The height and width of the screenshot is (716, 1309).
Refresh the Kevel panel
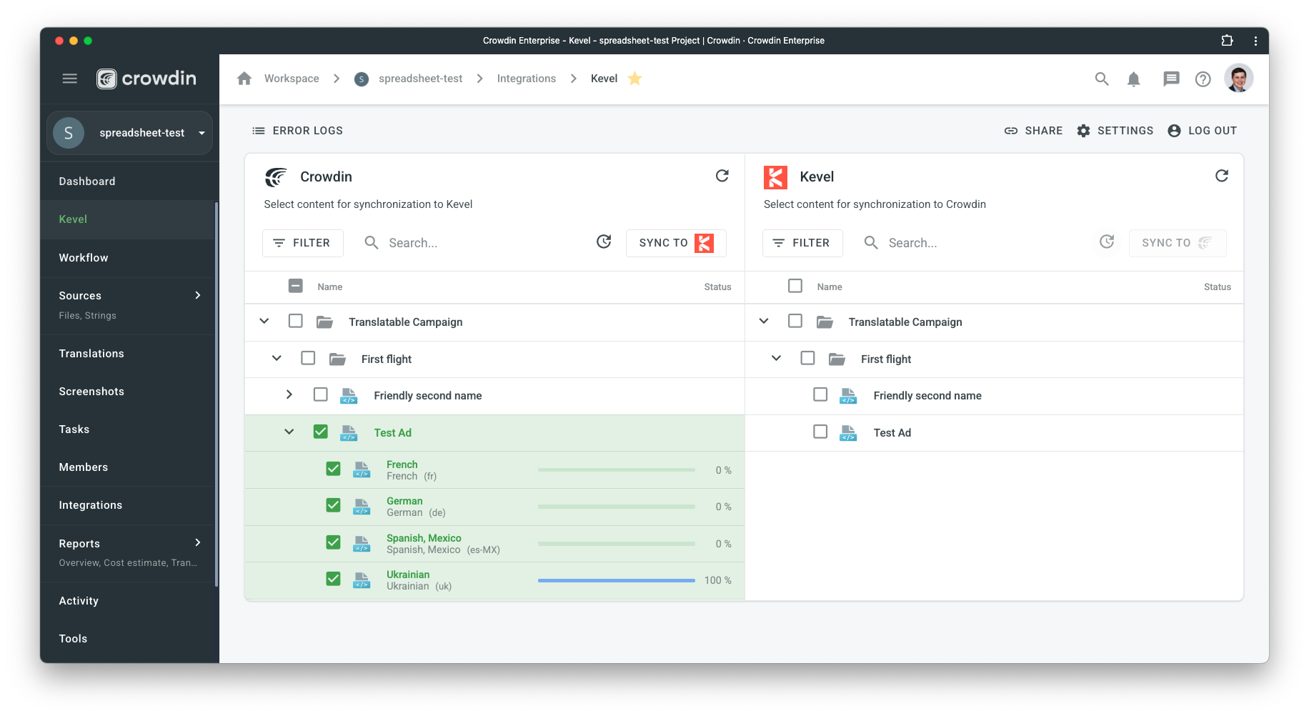point(1222,176)
